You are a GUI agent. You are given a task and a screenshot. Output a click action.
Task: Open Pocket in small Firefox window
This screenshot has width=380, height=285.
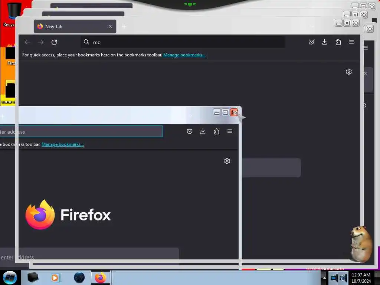tap(190, 131)
